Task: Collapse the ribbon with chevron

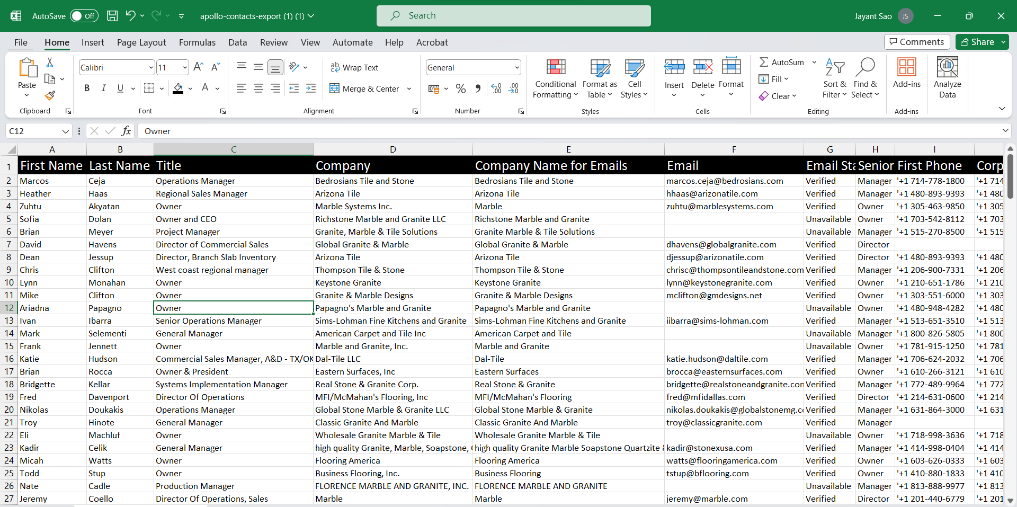Action: click(x=1002, y=108)
